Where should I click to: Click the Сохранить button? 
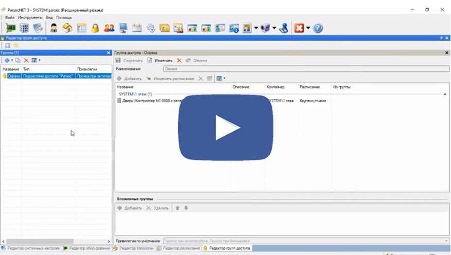pos(129,61)
